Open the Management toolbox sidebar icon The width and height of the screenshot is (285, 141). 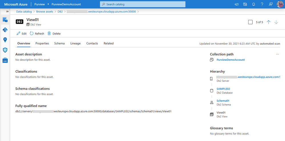coord(5,60)
